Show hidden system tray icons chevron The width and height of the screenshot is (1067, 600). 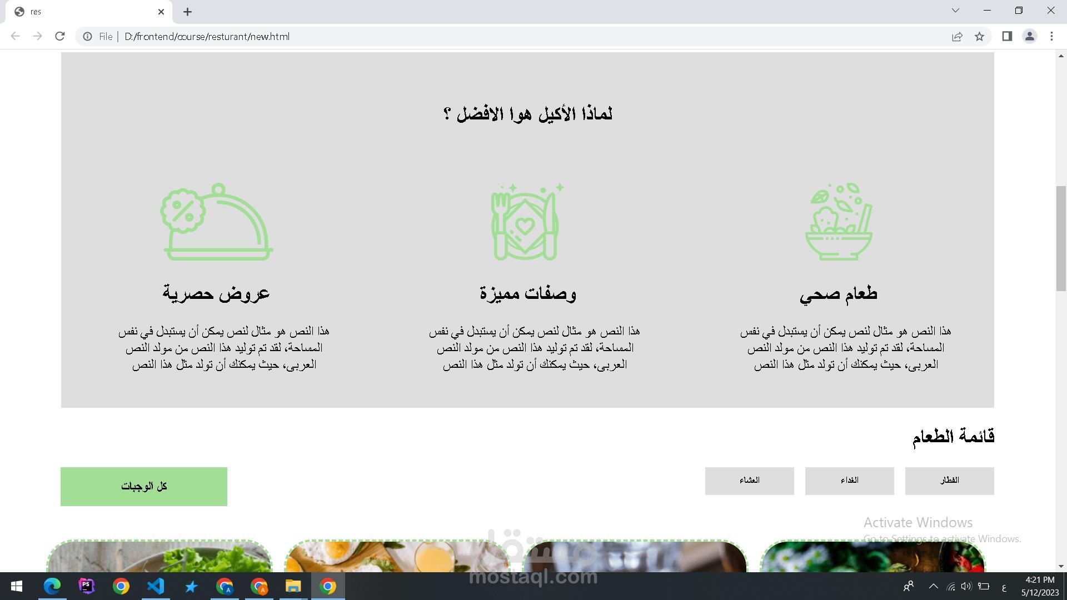point(933,586)
